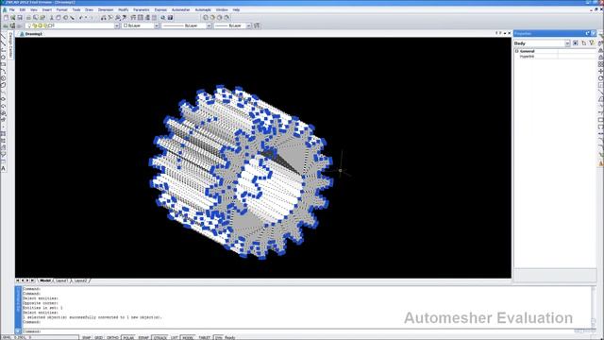
Task: Click the filter funnel icon in Properties
Action: [x=592, y=43]
